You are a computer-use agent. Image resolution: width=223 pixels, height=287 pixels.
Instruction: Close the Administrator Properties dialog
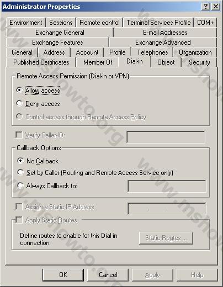216,7
